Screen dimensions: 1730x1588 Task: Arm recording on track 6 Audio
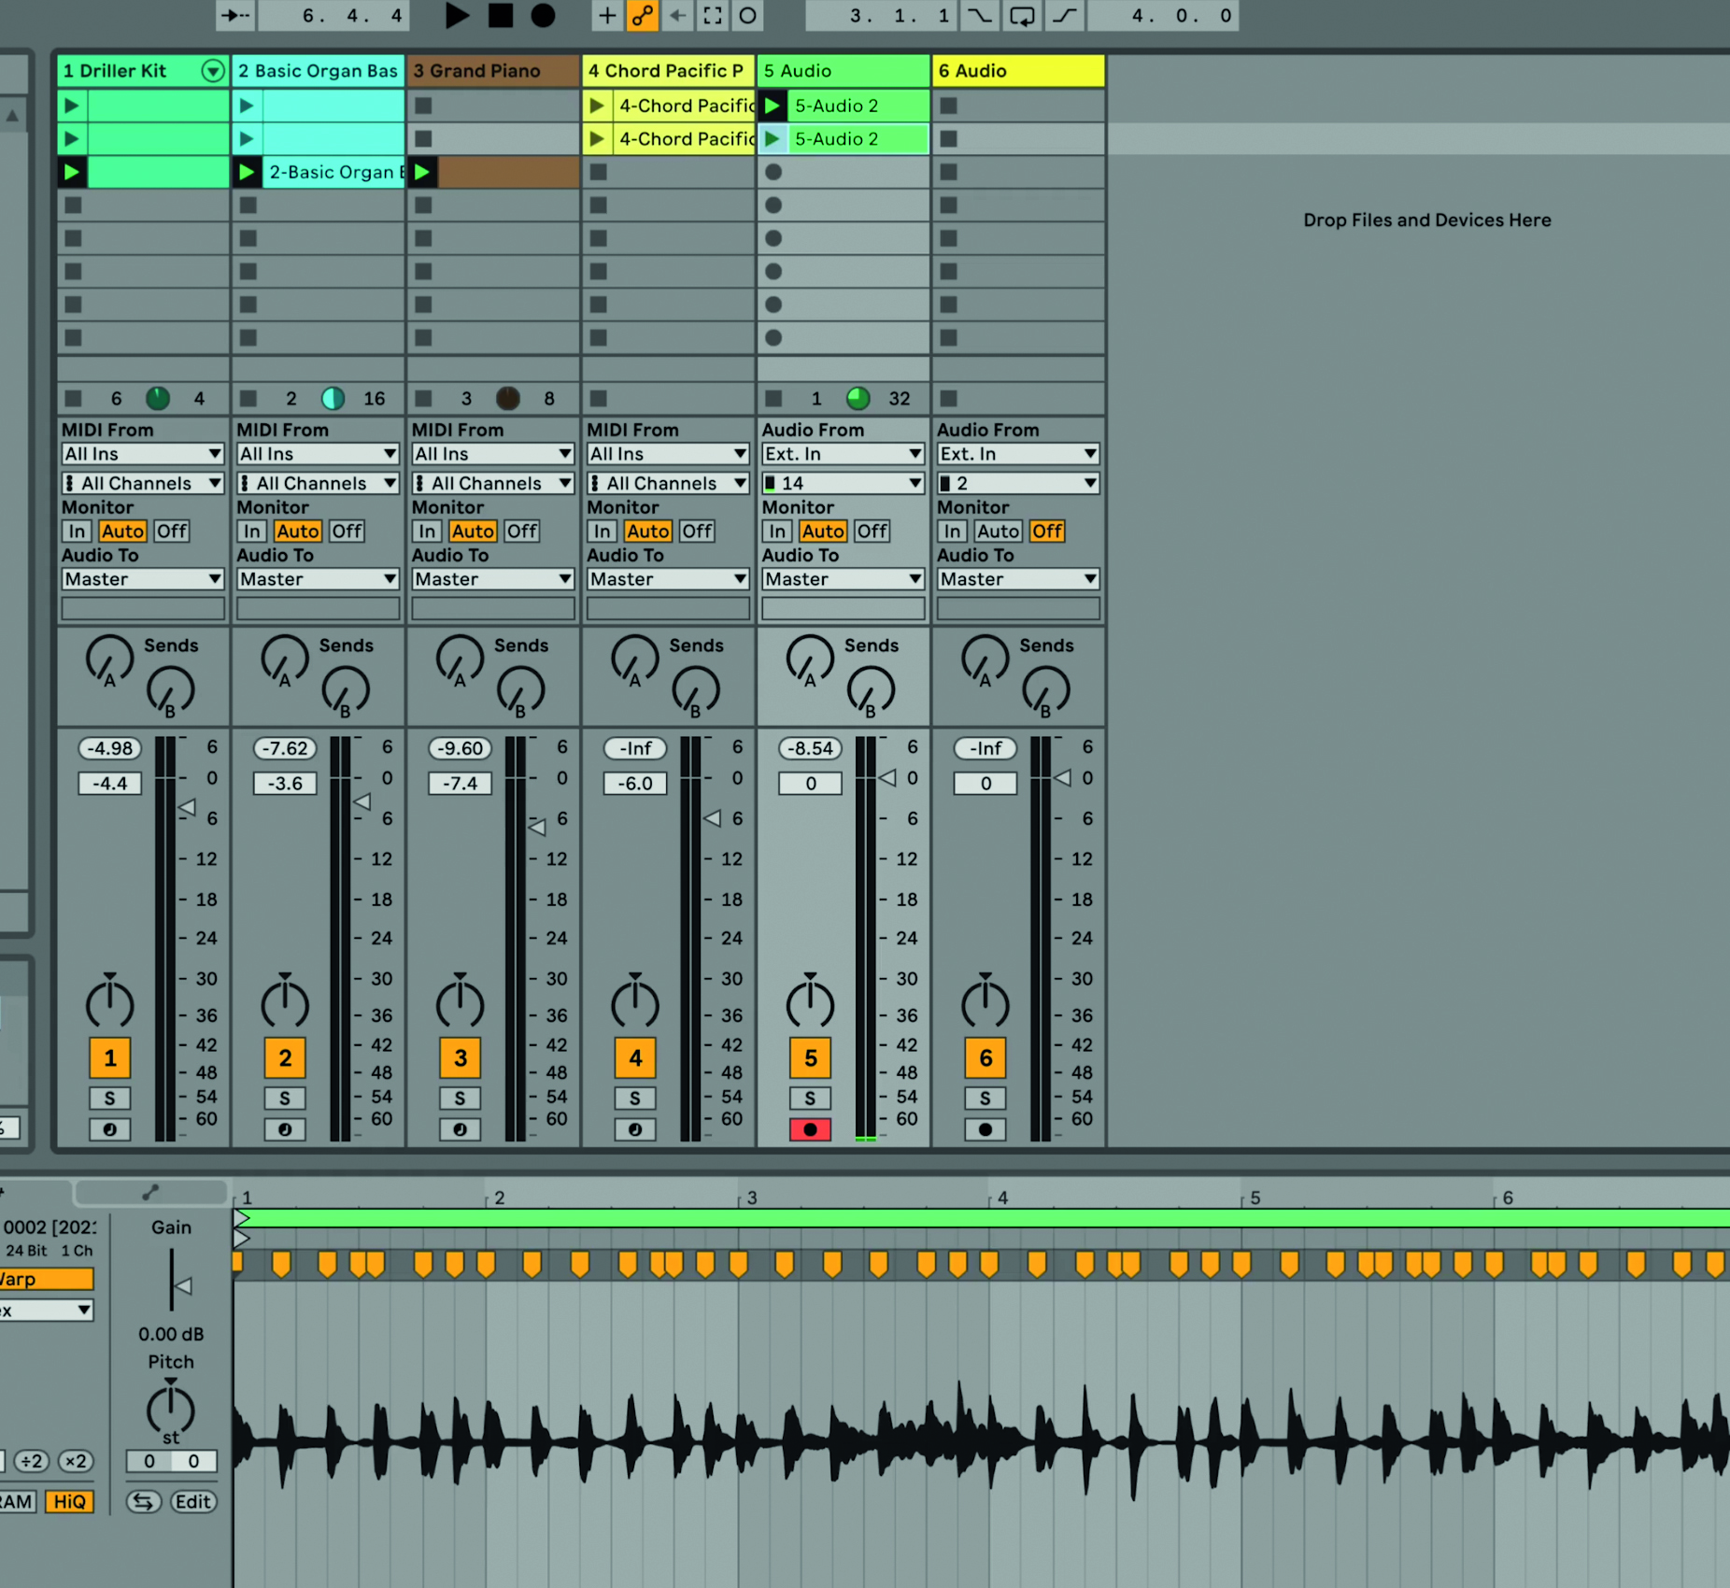click(986, 1129)
